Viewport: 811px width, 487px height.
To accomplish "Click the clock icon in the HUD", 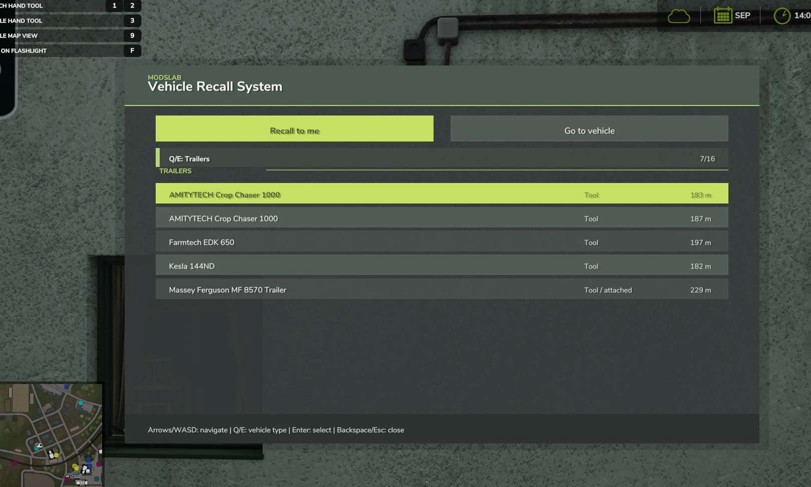I will tap(781, 15).
